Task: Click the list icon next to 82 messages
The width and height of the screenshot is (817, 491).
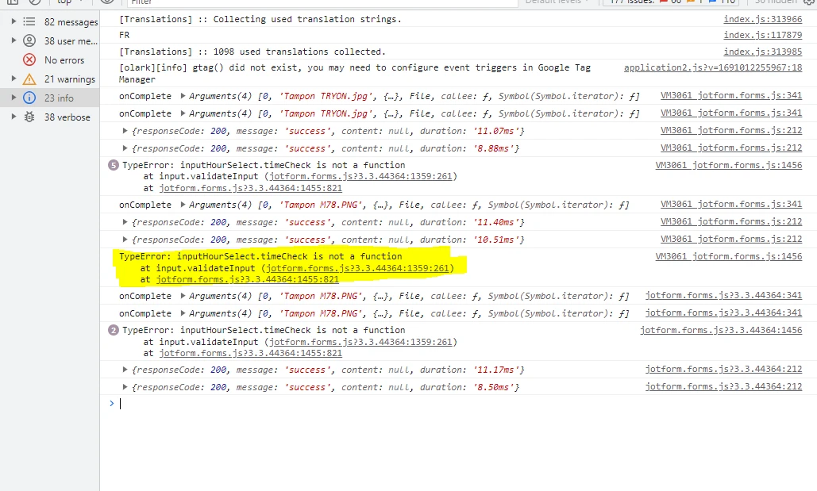Action: pyautogui.click(x=29, y=21)
